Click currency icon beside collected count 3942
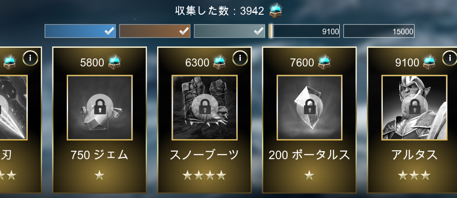This screenshot has width=457, height=198. tap(275, 11)
